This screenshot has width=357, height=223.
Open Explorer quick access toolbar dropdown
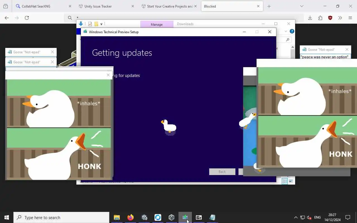[101, 24]
